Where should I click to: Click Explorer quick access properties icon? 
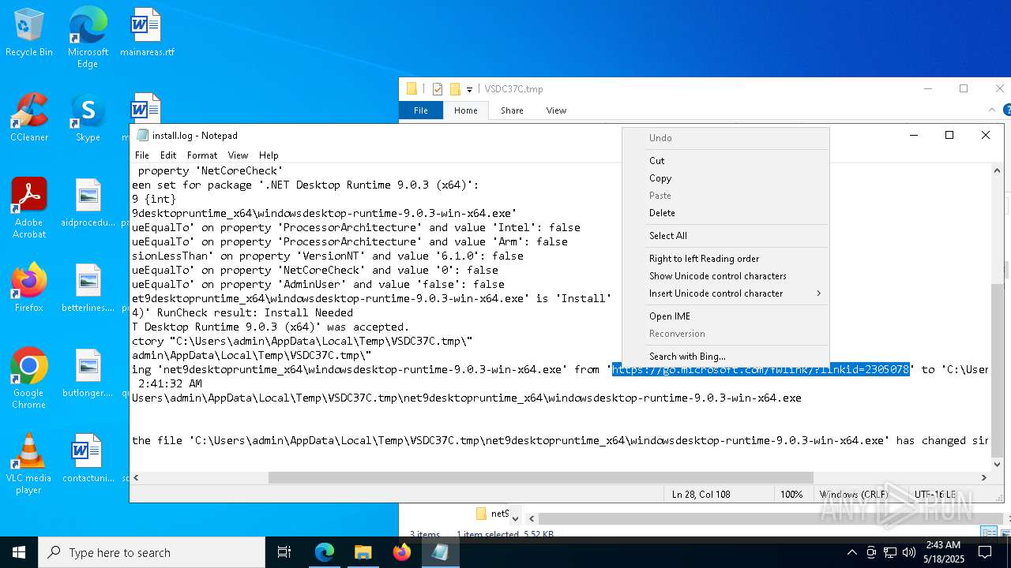pos(438,89)
